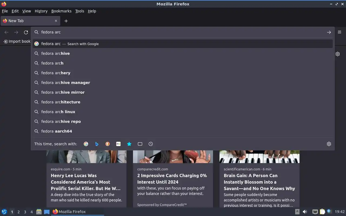Screen dimensions: 346x216
Task: Choose suggestion 'fedora arch linux'
Action: 183,112
